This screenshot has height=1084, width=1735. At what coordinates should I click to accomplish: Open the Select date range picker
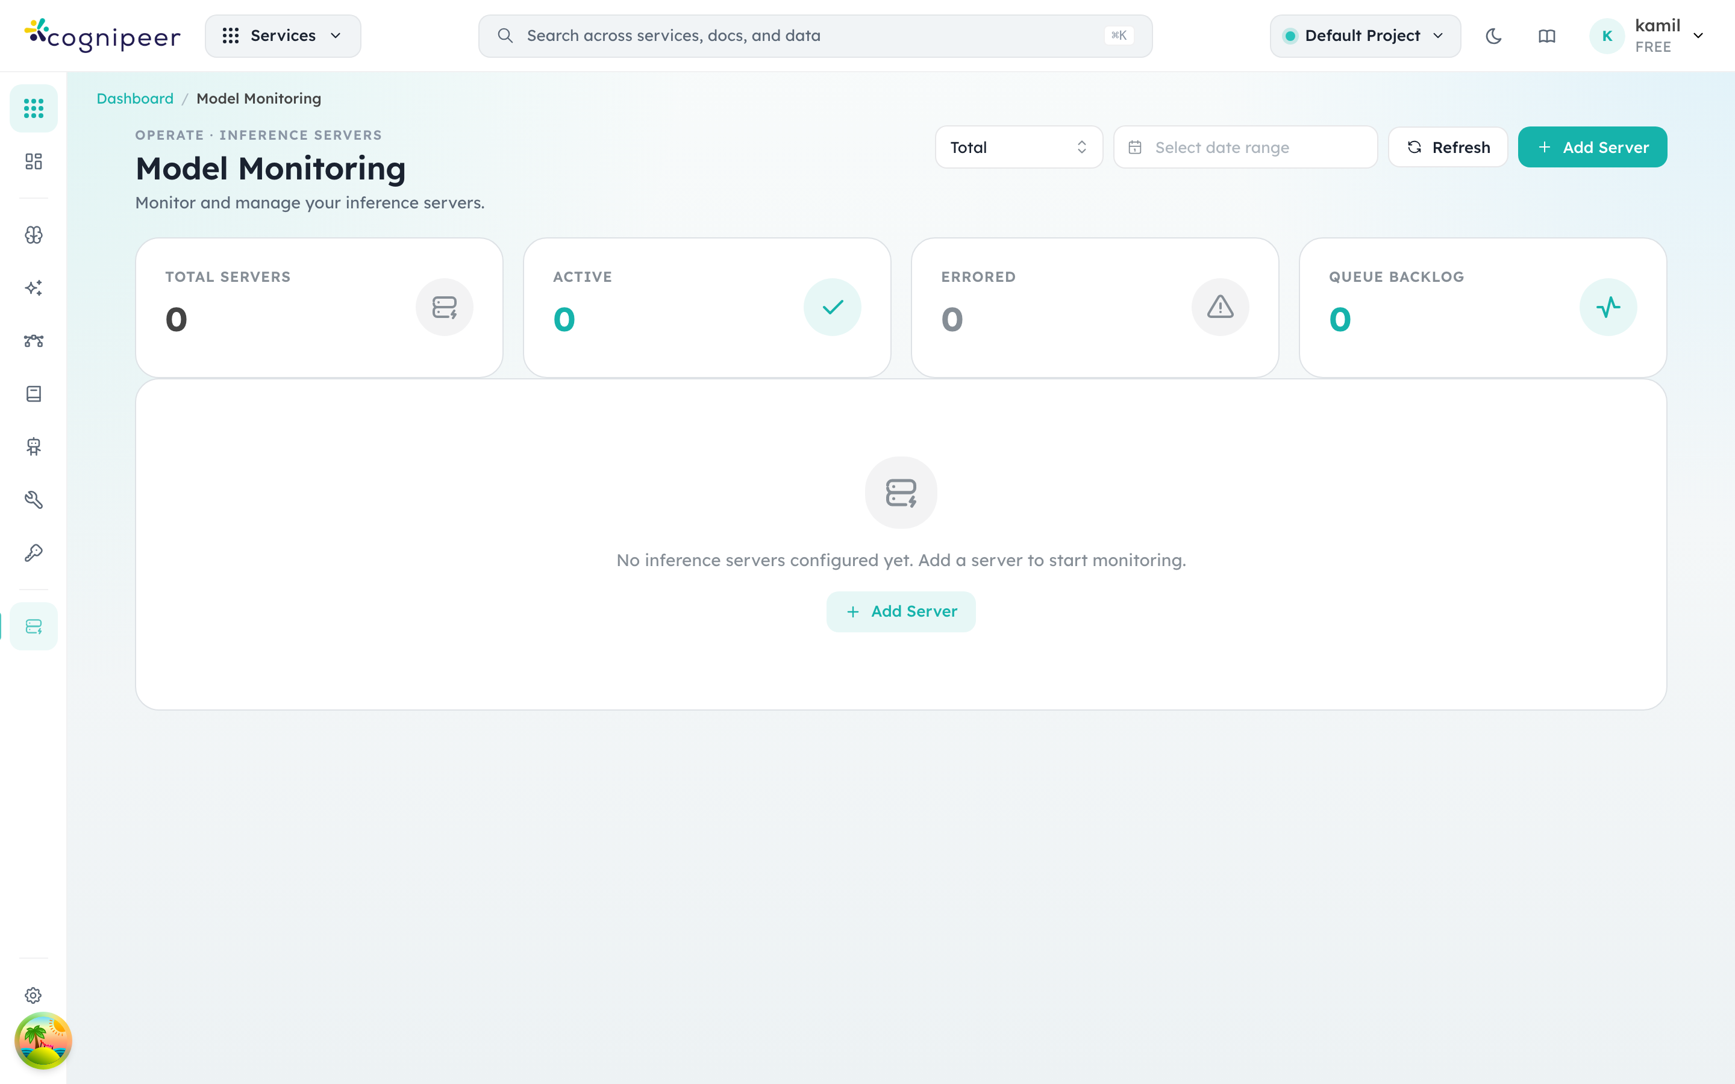(x=1245, y=147)
